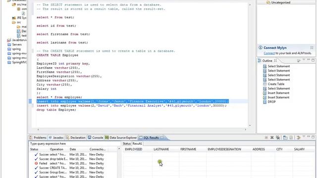
Task: Click the Connect Mylyn info icon
Action: (x=261, y=47)
